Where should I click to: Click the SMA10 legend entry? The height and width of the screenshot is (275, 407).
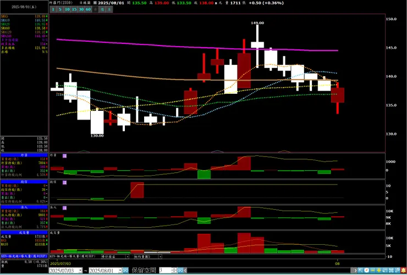pos(24,20)
